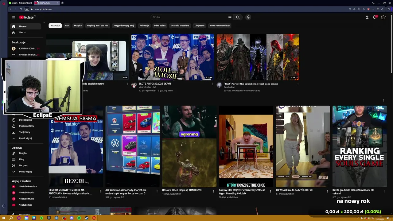Open Windows Start button

pyautogui.click(x=4, y=218)
